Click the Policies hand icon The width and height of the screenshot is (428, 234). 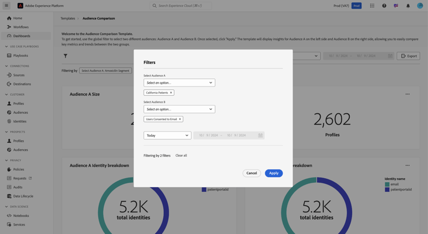click(9, 170)
